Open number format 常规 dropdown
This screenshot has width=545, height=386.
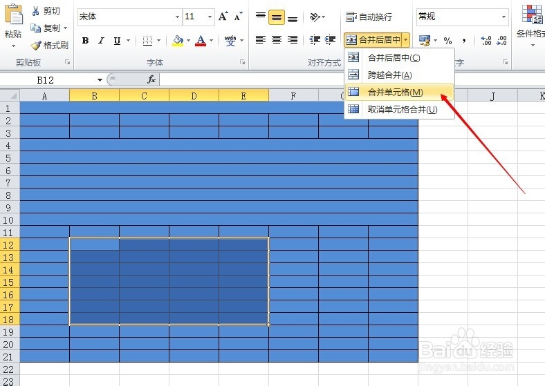tap(504, 17)
